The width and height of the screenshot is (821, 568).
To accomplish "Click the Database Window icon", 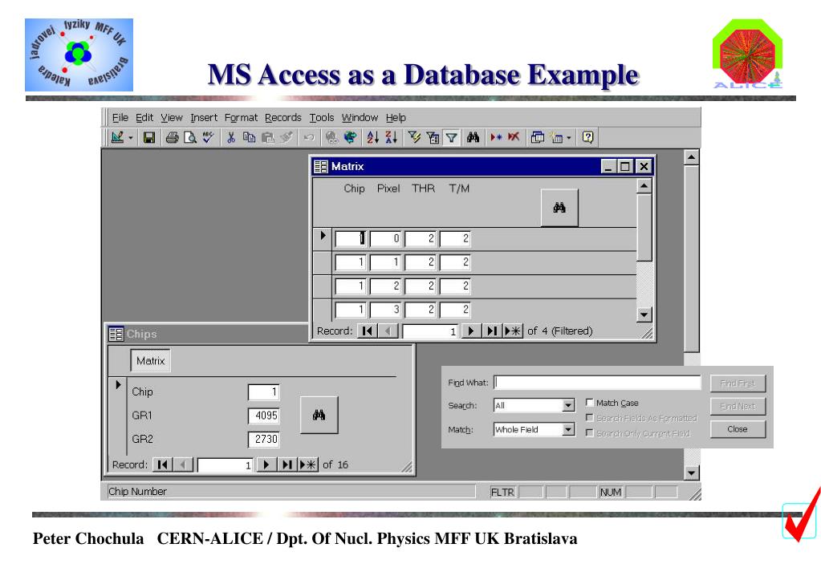I will 537,138.
